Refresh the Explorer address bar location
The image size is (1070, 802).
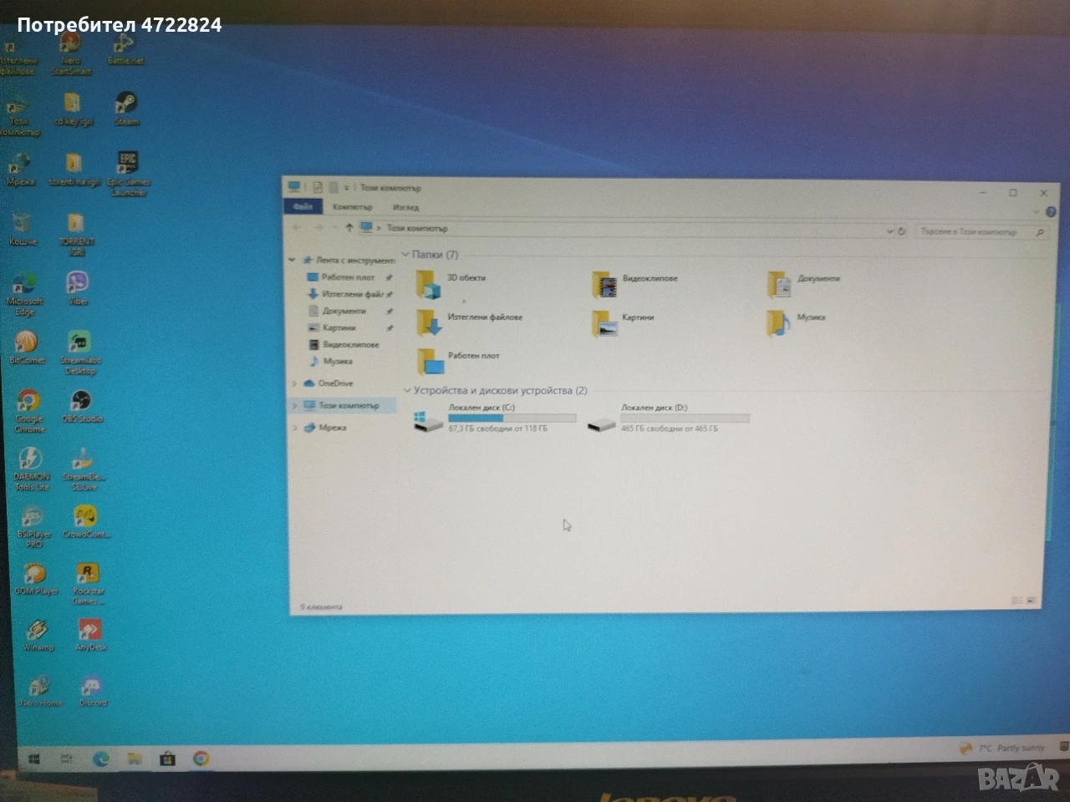(902, 231)
